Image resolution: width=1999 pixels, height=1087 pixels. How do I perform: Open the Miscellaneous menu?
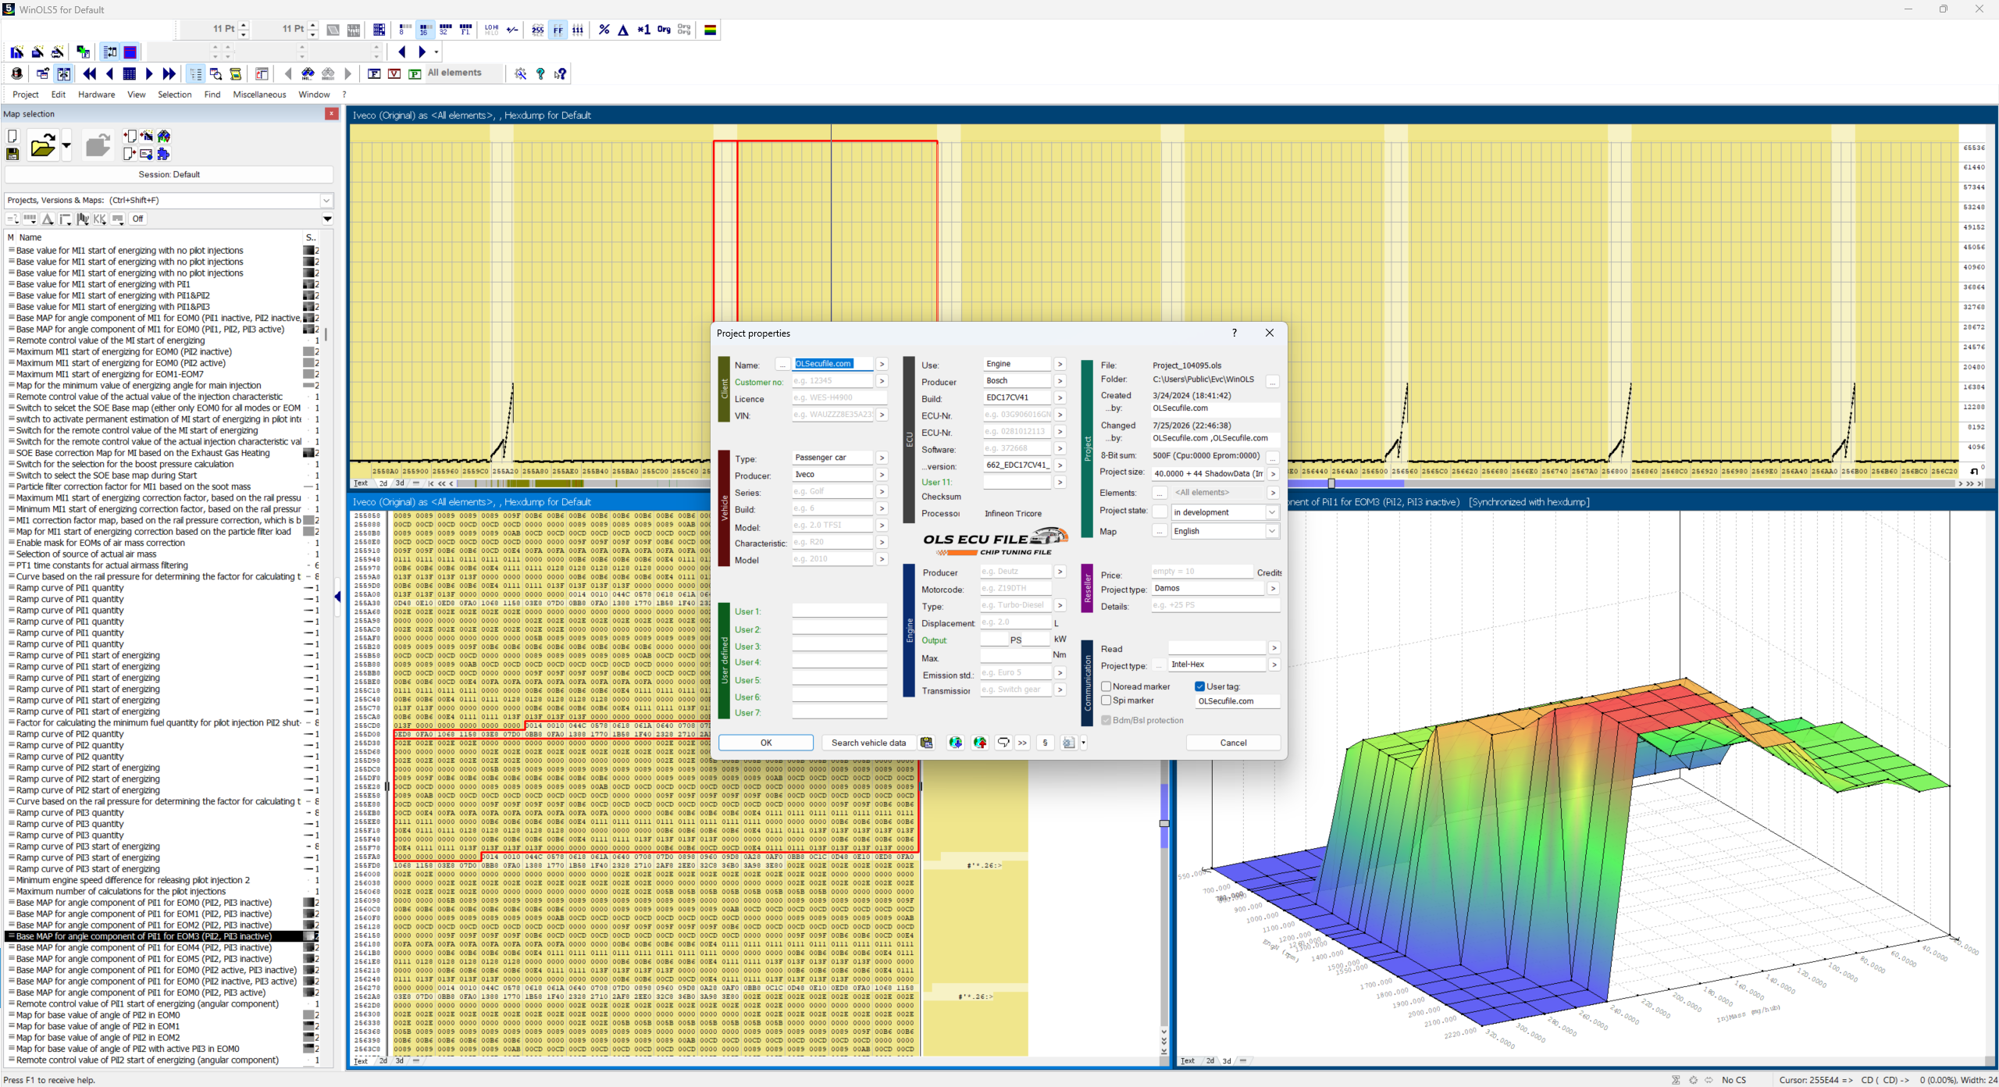(x=260, y=94)
